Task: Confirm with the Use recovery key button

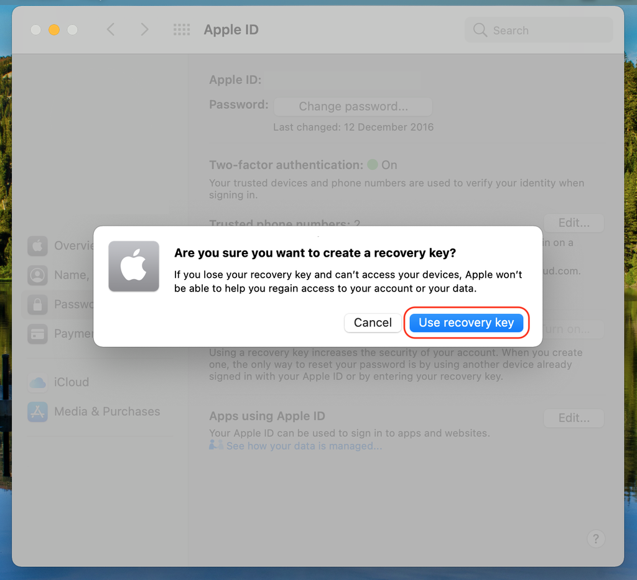Action: [x=467, y=323]
